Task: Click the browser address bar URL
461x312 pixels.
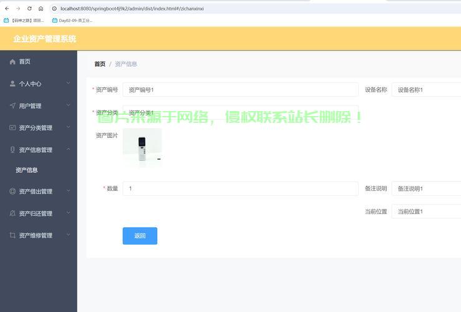Action: [132, 9]
